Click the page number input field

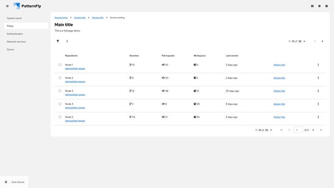click(298, 130)
